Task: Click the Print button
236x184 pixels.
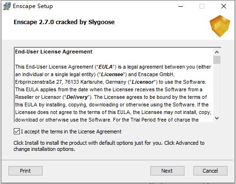Action: pos(26,171)
